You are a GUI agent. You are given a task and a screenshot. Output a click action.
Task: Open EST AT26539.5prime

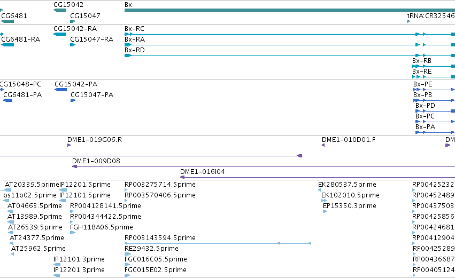(35, 228)
